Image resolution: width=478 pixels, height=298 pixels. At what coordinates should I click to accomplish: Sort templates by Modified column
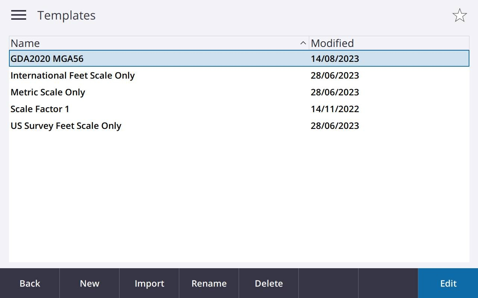coord(389,43)
